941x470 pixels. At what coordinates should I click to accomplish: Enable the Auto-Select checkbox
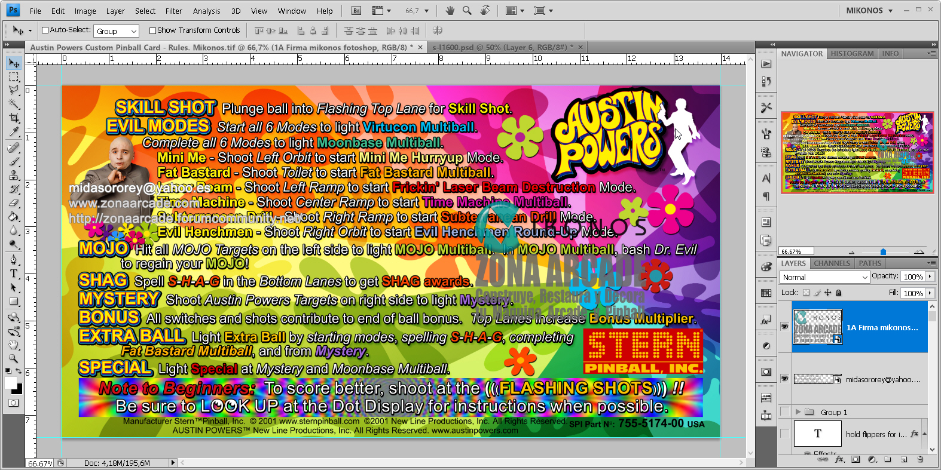[x=45, y=30]
